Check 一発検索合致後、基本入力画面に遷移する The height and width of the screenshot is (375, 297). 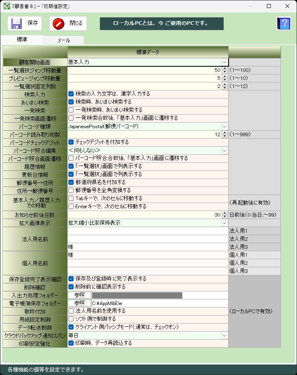(x=71, y=118)
